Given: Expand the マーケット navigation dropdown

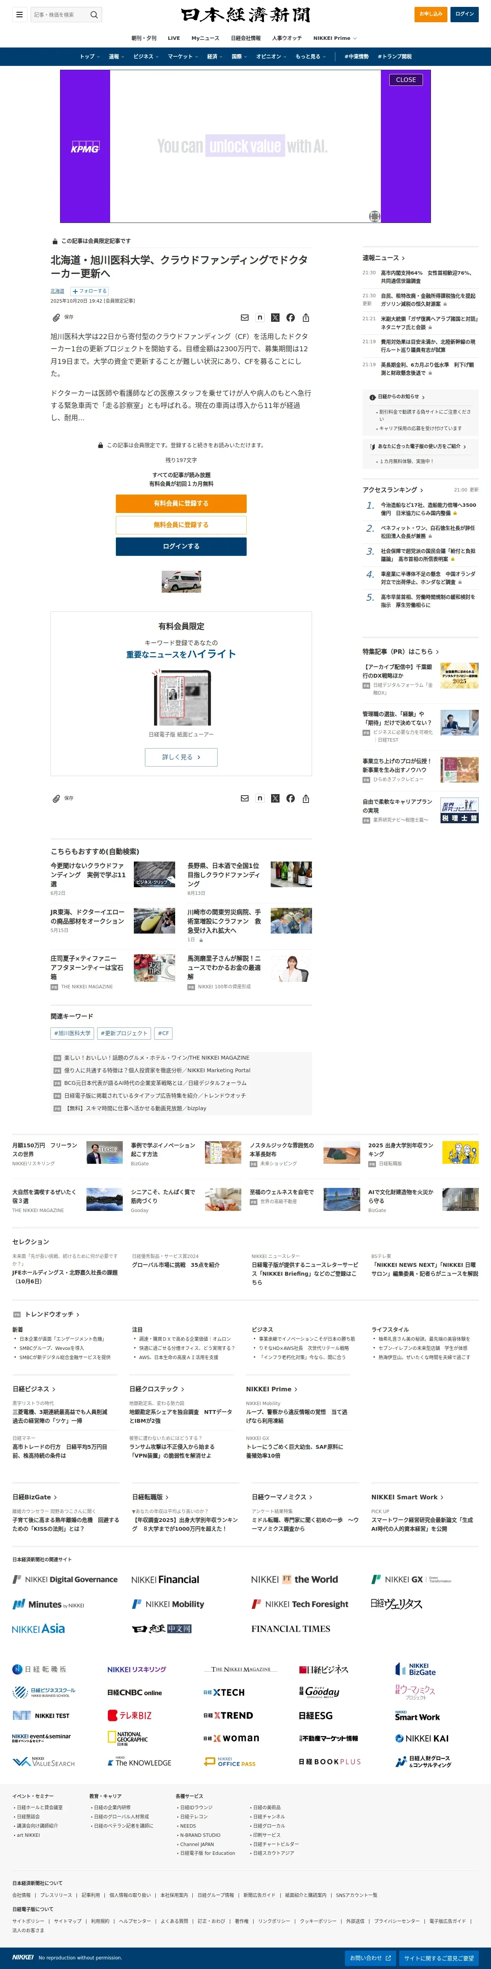Looking at the screenshot, I should click(x=183, y=57).
